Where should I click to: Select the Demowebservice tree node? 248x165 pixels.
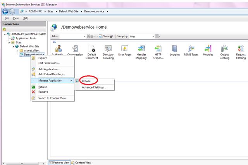[34, 54]
